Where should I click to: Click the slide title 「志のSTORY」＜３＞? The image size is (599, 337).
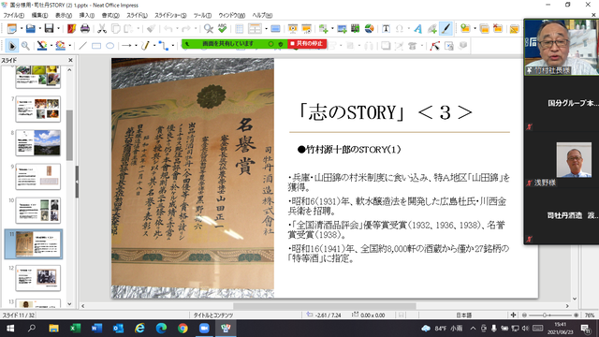385,112
